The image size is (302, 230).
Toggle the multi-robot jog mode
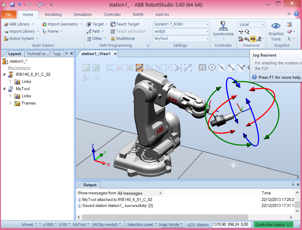click(259, 39)
